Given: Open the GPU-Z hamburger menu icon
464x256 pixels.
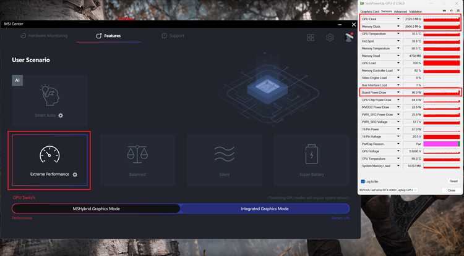Looking at the screenshot, I should [x=458, y=11].
